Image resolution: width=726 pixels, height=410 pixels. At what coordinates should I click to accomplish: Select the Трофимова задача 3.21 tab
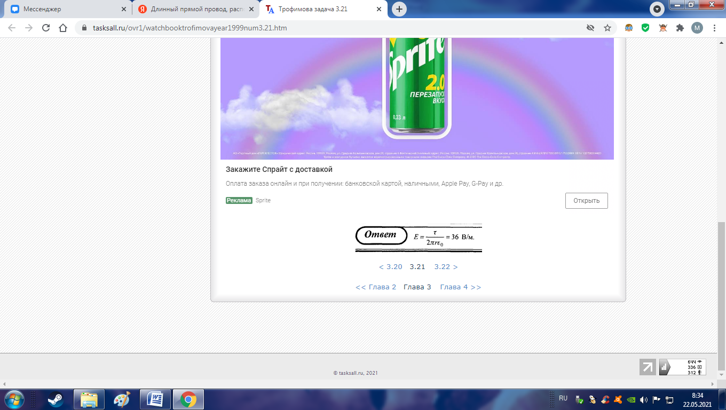pyautogui.click(x=323, y=9)
